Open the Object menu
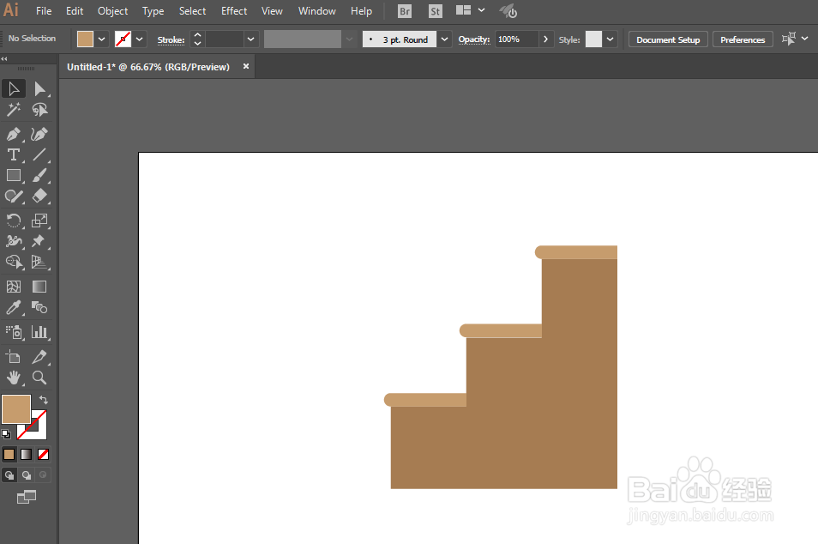 112,11
